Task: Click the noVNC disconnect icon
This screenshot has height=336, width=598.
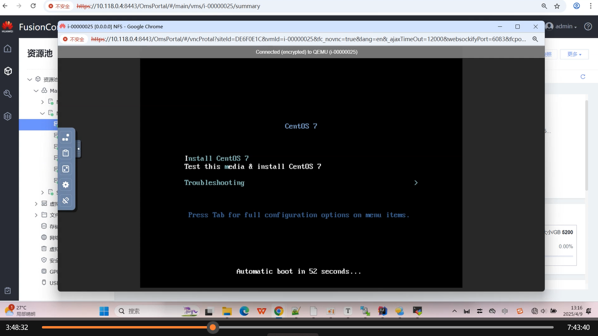Action: point(66,201)
